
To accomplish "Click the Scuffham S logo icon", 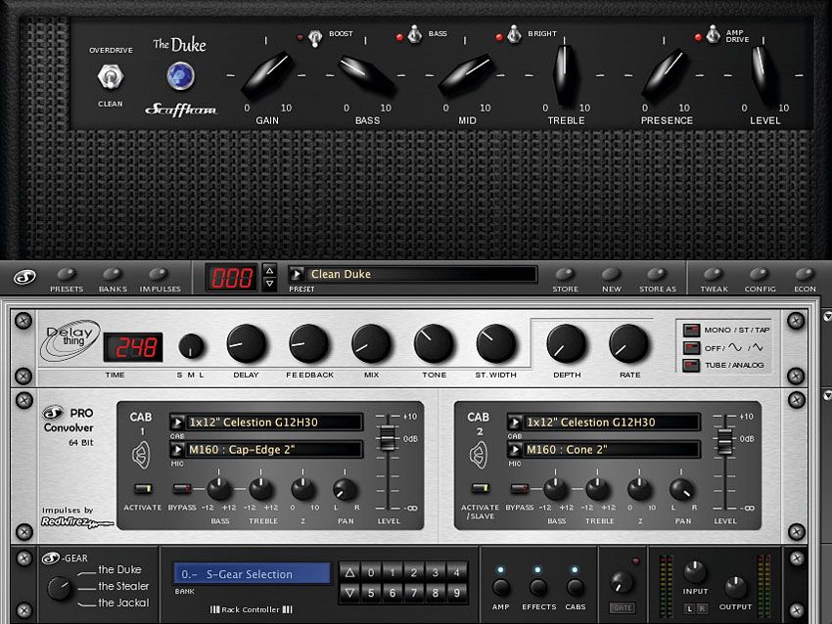I will point(23,277).
